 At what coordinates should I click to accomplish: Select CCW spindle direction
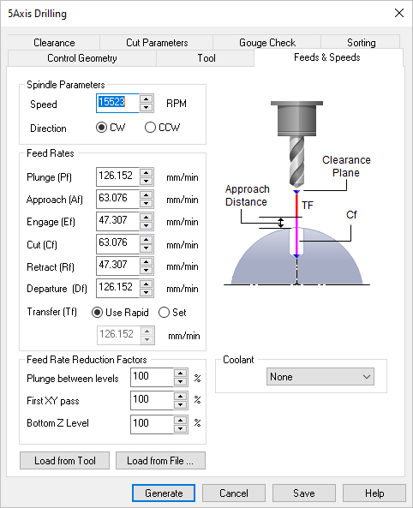point(162,128)
